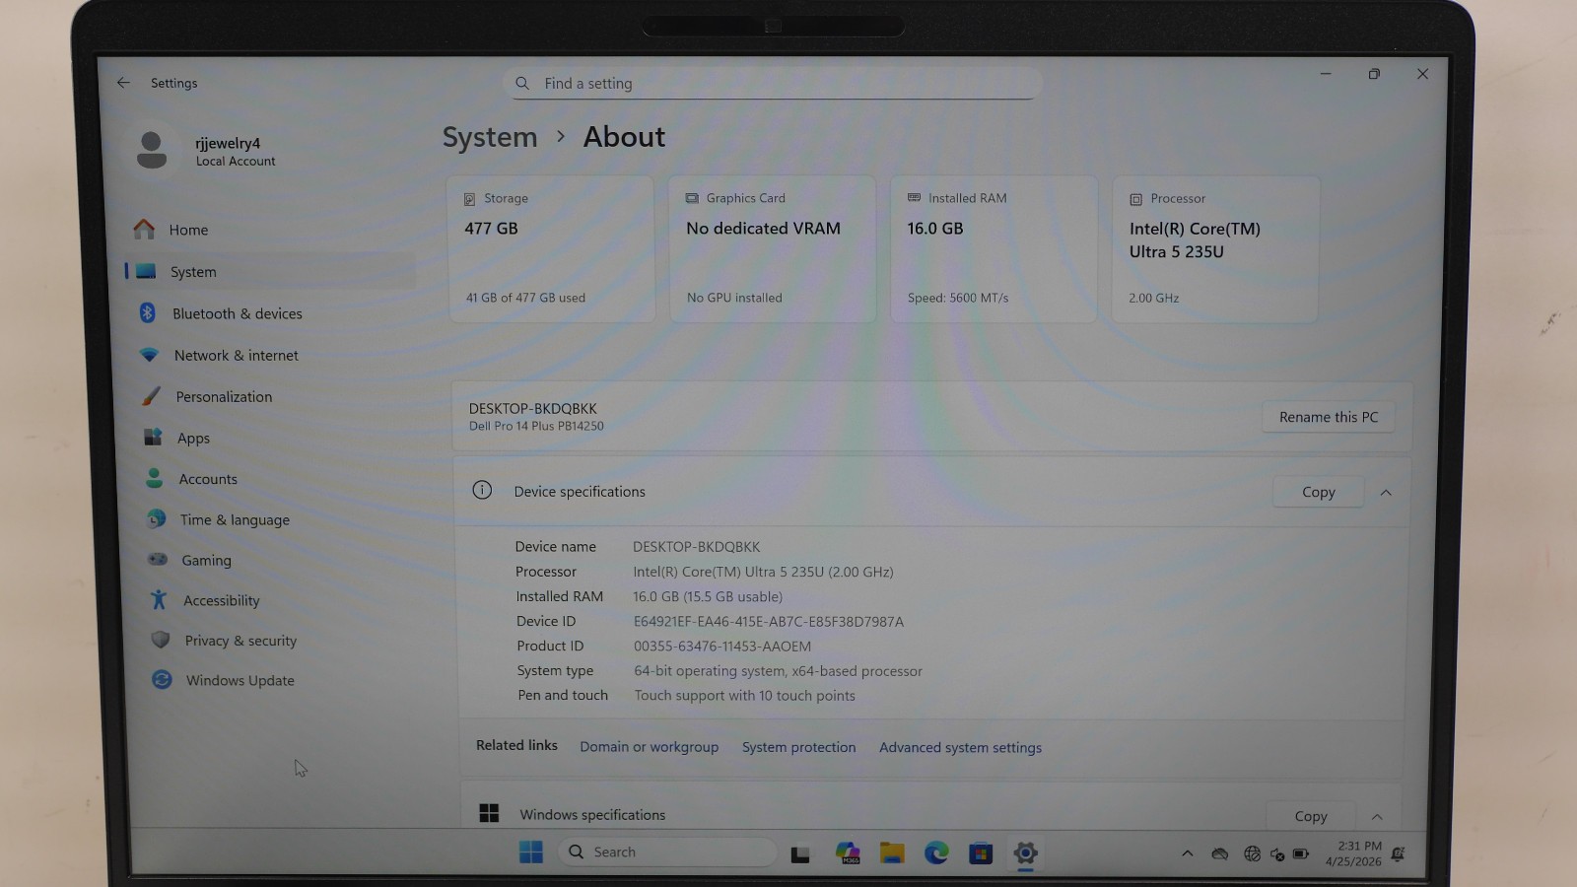Select the Installed RAM 16.0 GB card
The height and width of the screenshot is (887, 1577).
(x=994, y=249)
